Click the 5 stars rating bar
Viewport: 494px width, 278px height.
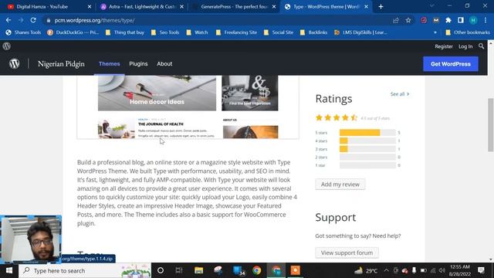(x=367, y=133)
